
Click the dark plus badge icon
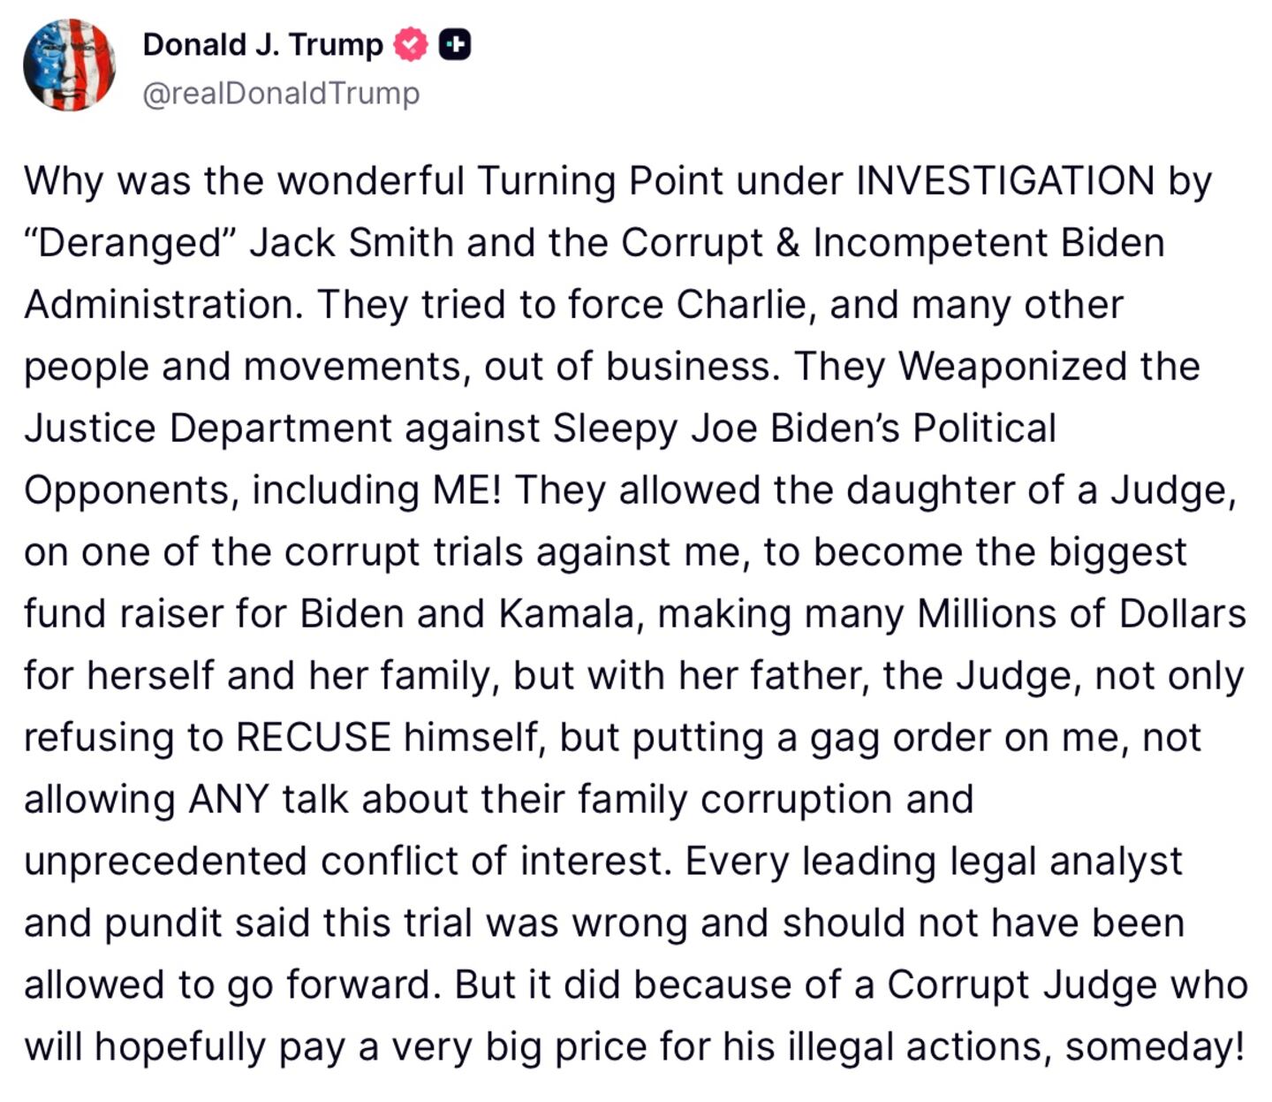tap(455, 44)
